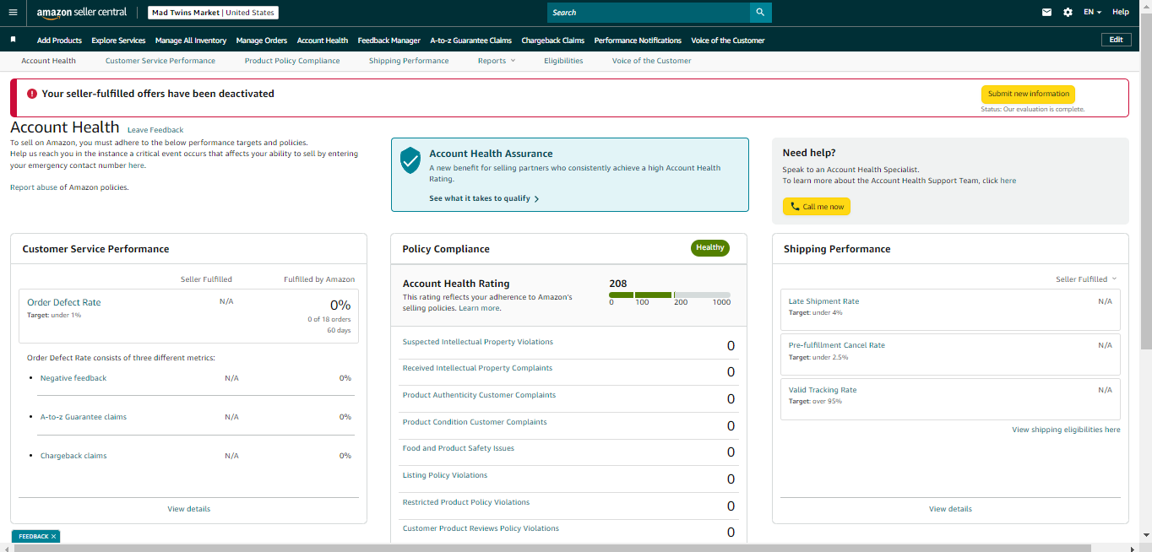This screenshot has width=1152, height=552.
Task: Open the A-to-z Guarantee claims metric link
Action: tap(84, 417)
